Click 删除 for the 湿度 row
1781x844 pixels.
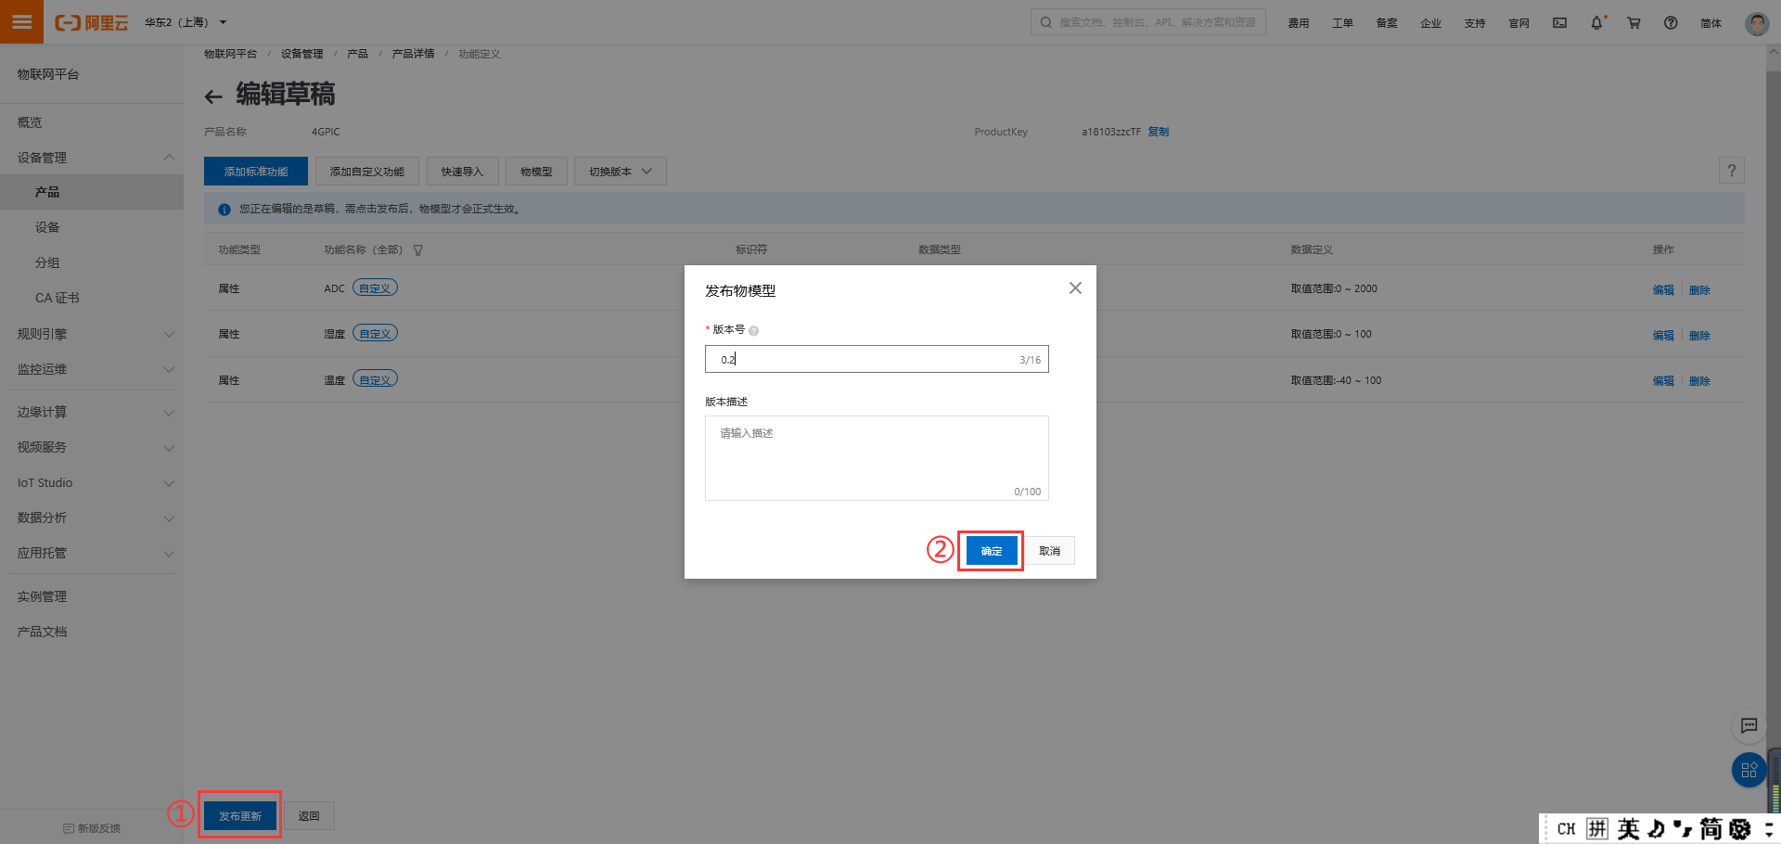point(1699,336)
